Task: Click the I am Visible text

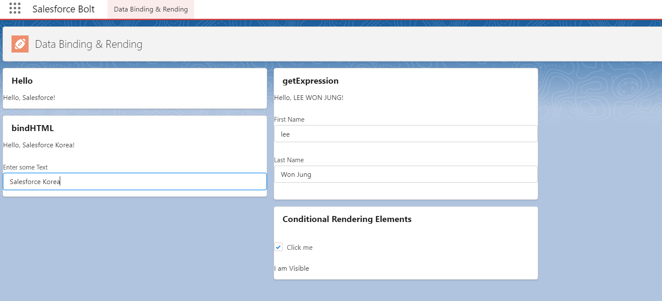Action: pyautogui.click(x=292, y=268)
